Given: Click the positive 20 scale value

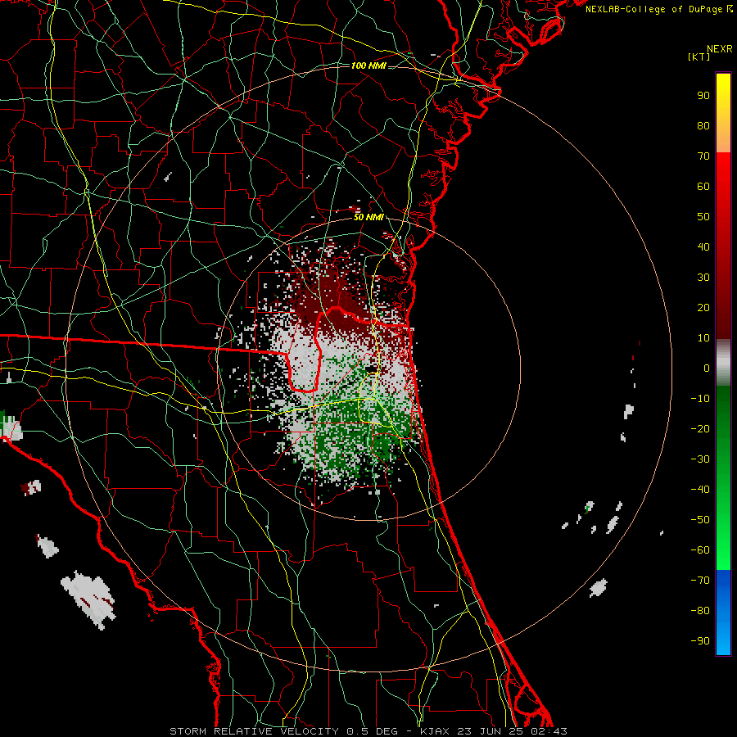Looking at the screenshot, I should tap(703, 308).
